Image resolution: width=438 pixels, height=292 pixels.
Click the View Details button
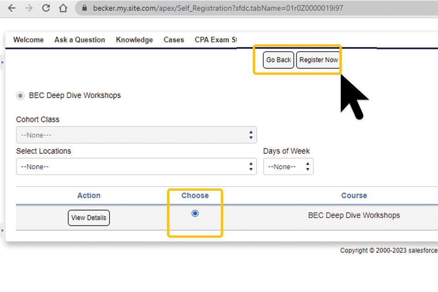point(89,218)
